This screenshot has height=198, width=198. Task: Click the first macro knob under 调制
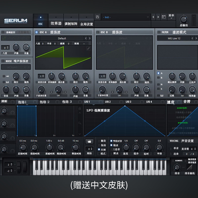coord(4,111)
